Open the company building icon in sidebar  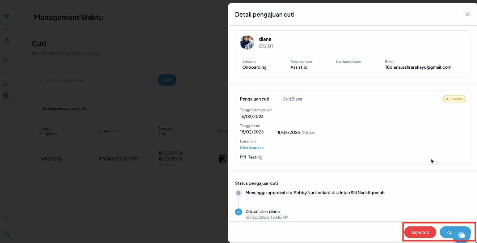pos(7,41)
